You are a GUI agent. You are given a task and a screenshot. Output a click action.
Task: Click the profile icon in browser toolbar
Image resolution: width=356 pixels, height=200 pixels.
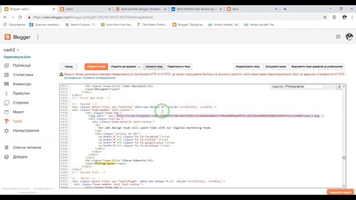pos(344,17)
